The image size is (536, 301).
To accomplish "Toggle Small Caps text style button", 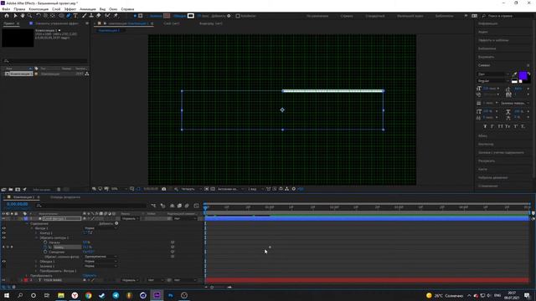I will click(508, 126).
